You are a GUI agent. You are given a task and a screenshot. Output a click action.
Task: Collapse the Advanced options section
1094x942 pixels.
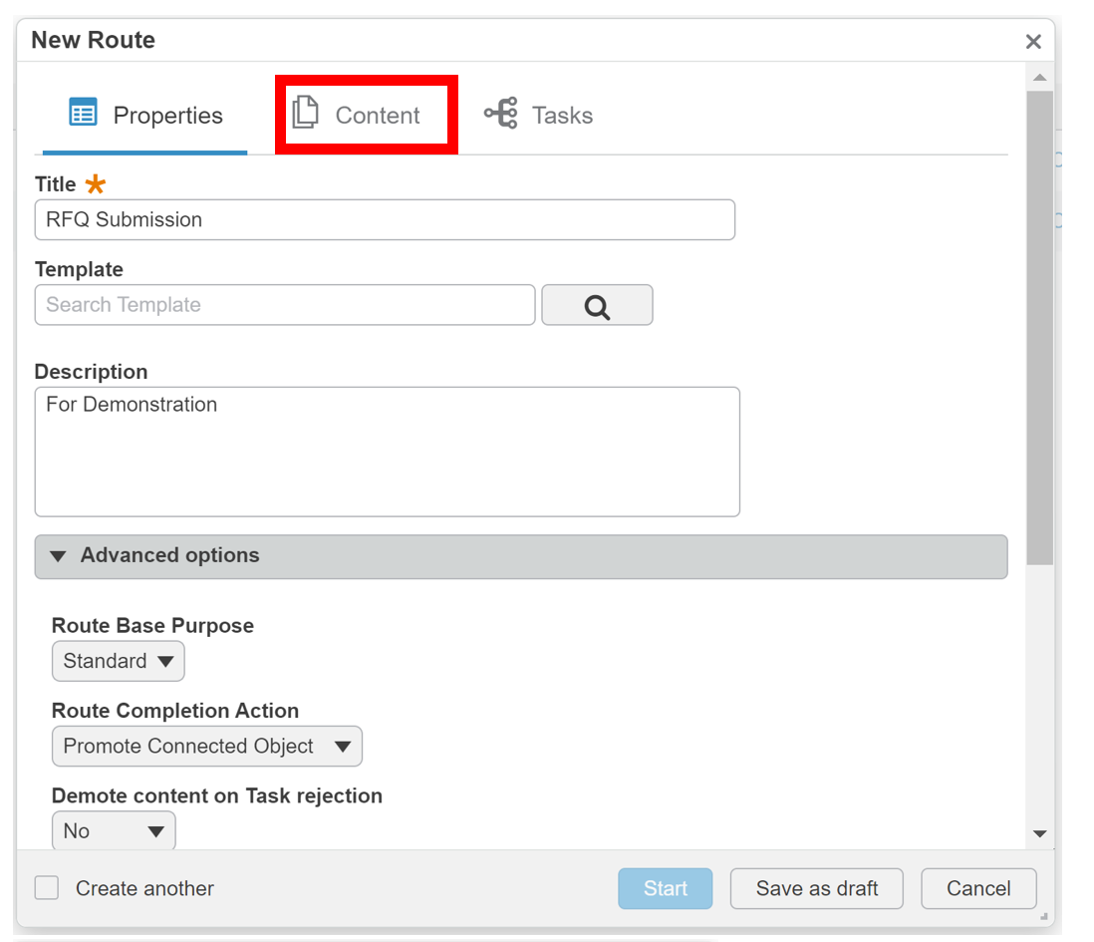(x=521, y=557)
